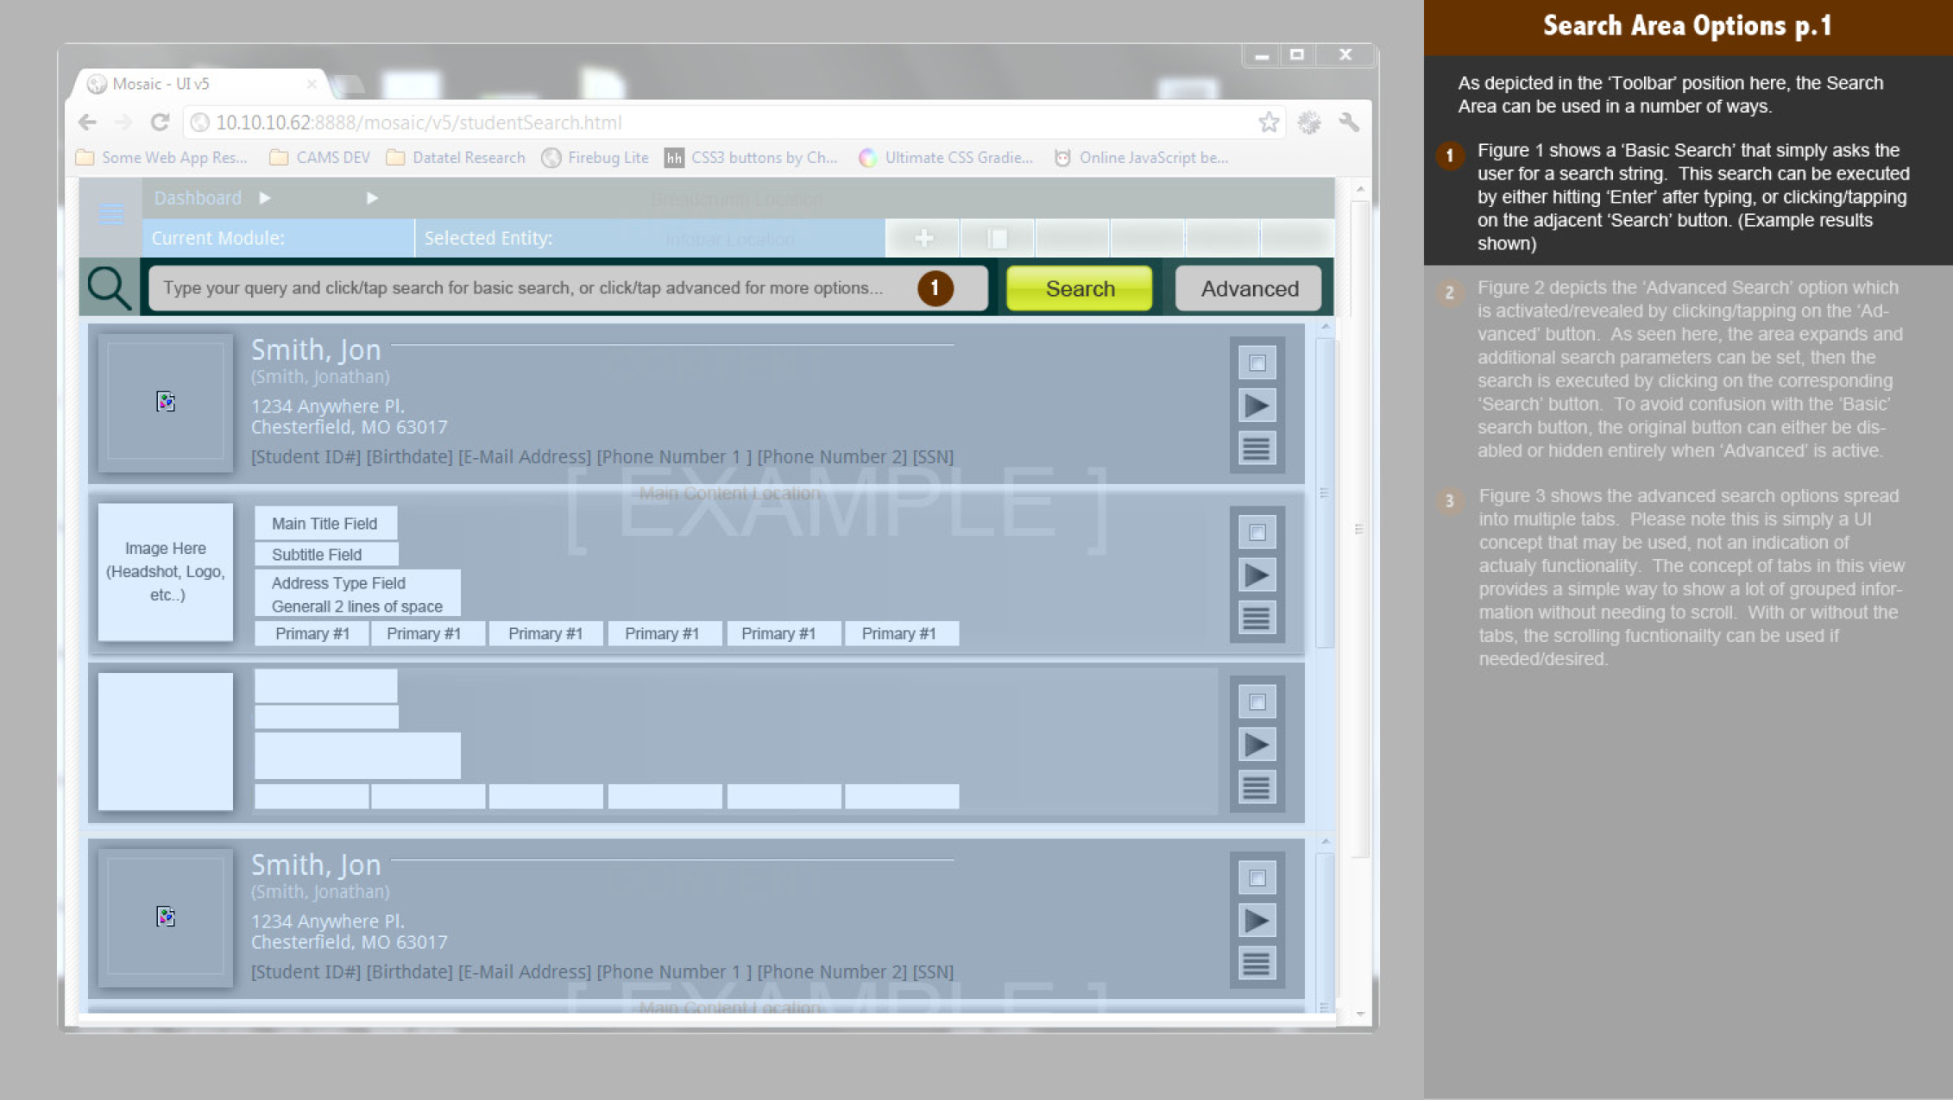The image size is (1953, 1100).
Task: Open the browser wrench settings menu
Action: point(1349,123)
